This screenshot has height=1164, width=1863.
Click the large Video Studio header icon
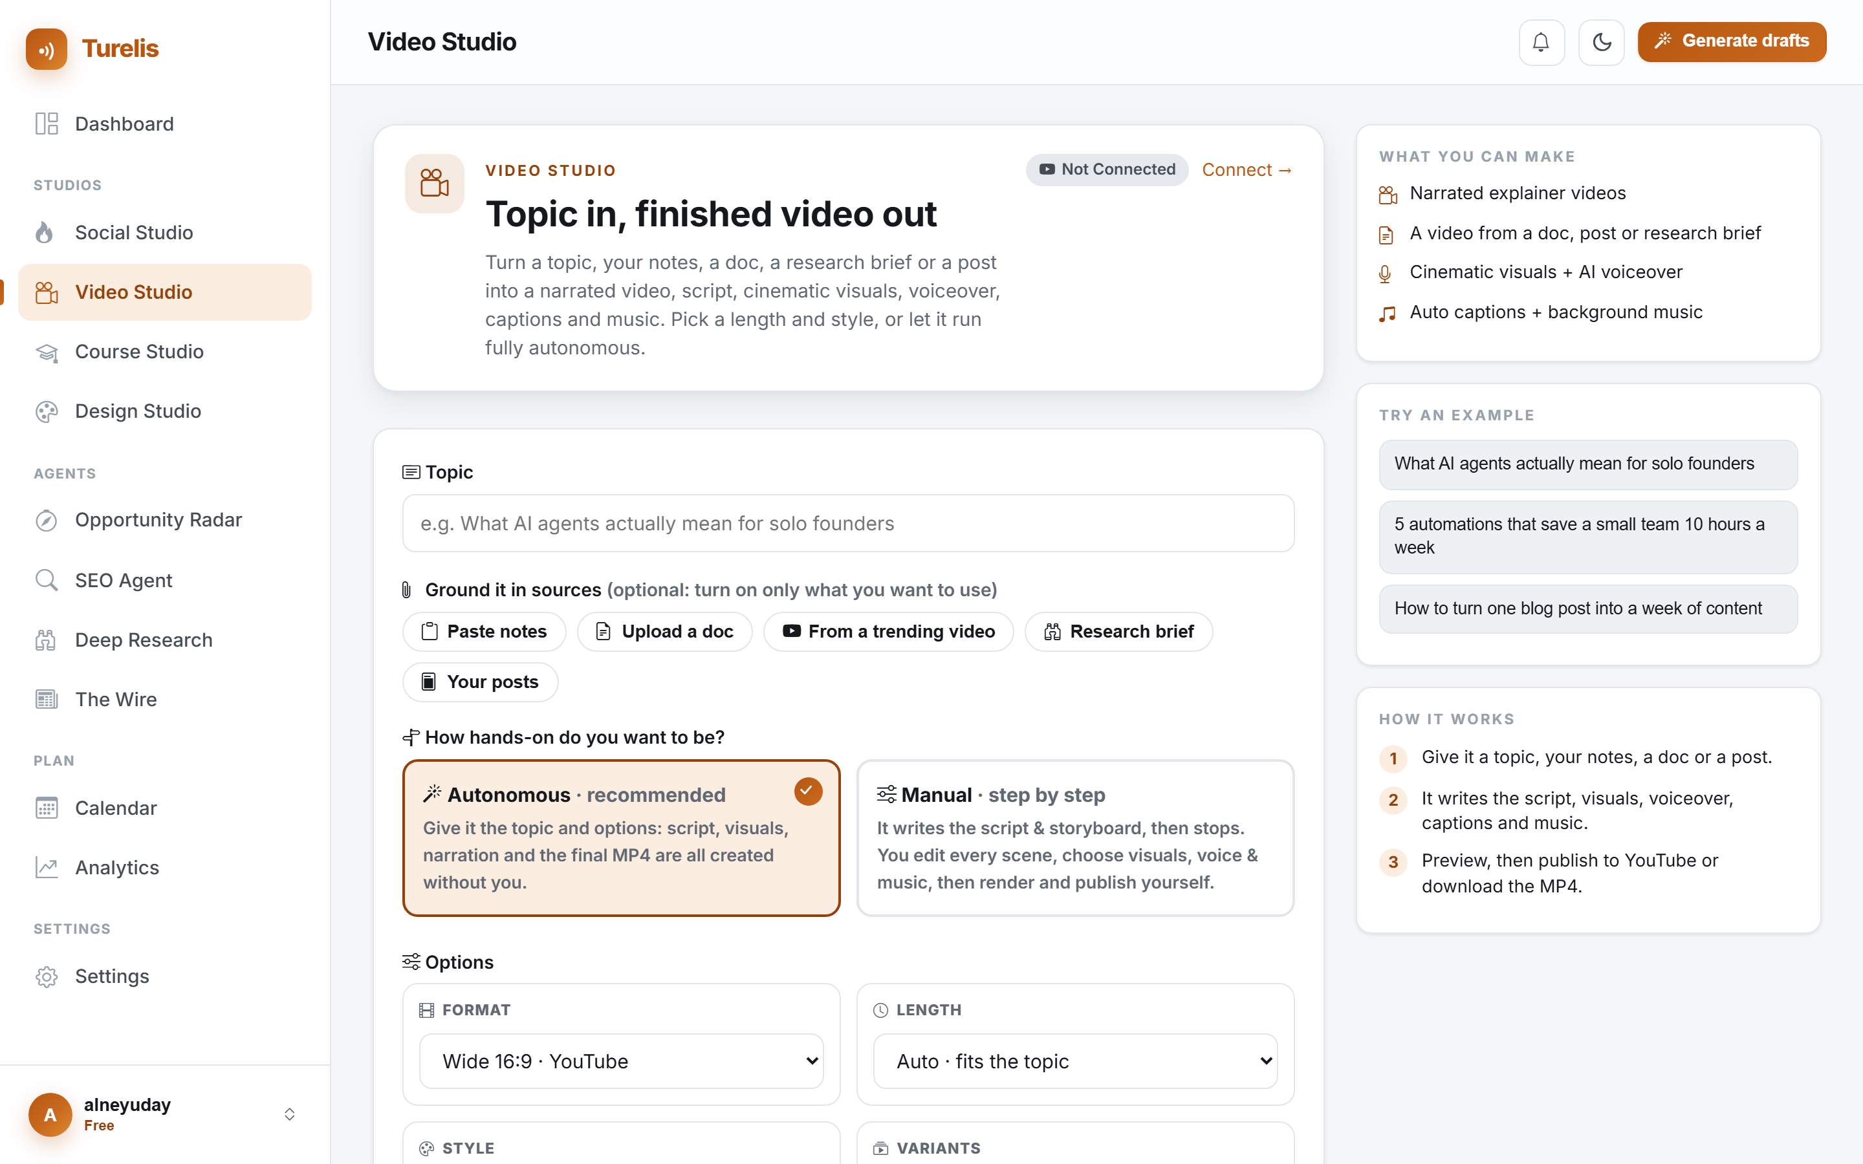pyautogui.click(x=434, y=183)
